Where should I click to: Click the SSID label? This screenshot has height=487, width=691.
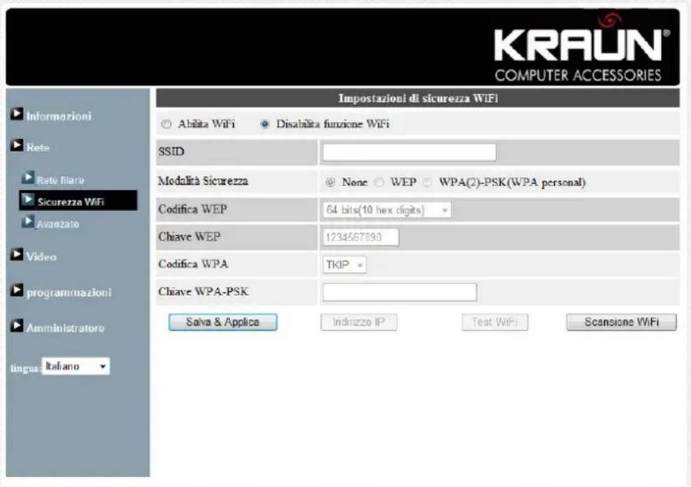tap(171, 152)
